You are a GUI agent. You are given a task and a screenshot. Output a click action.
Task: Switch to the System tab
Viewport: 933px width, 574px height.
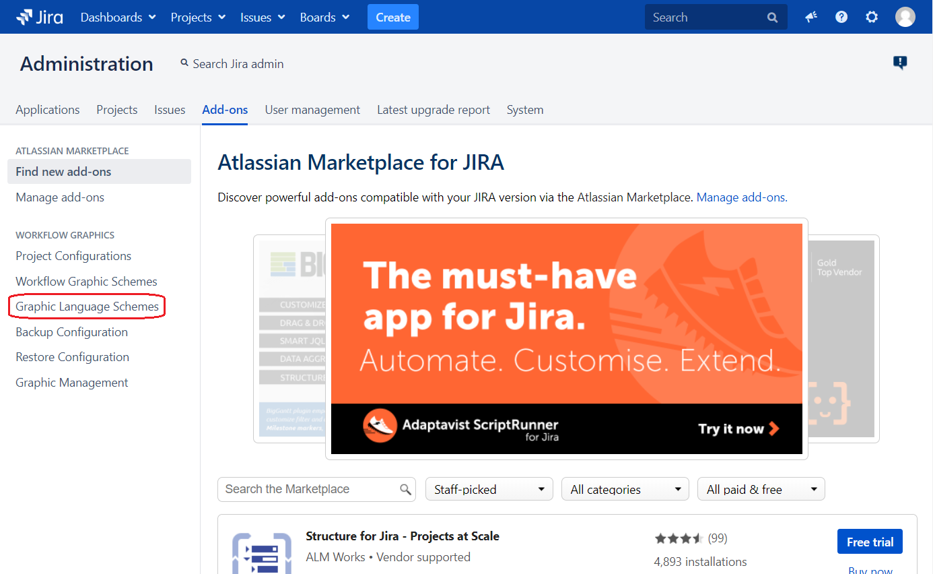tap(525, 110)
